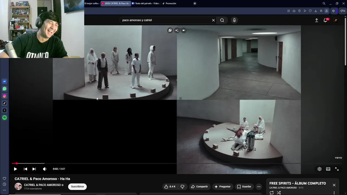Switch to the CA7RIEL & Paco Amoroso YouTube tab

[116, 4]
